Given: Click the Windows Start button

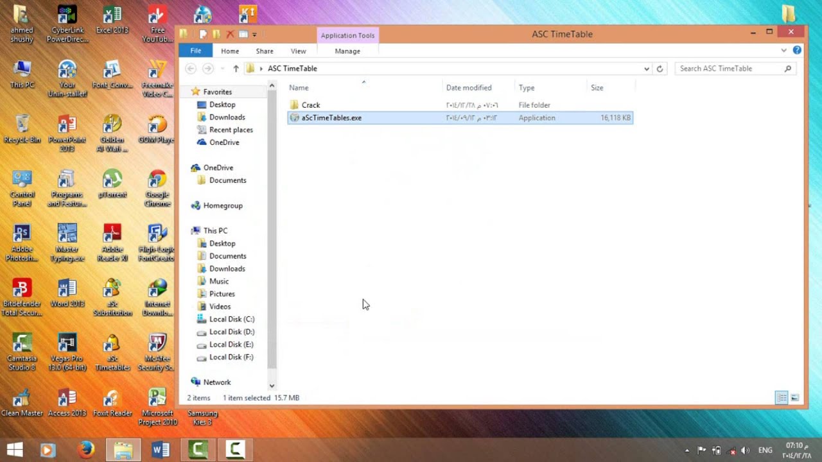Looking at the screenshot, I should click(x=15, y=450).
